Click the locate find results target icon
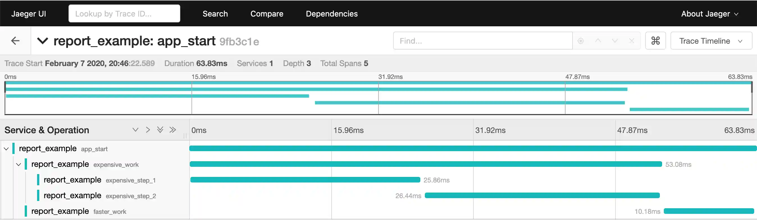 click(x=581, y=41)
